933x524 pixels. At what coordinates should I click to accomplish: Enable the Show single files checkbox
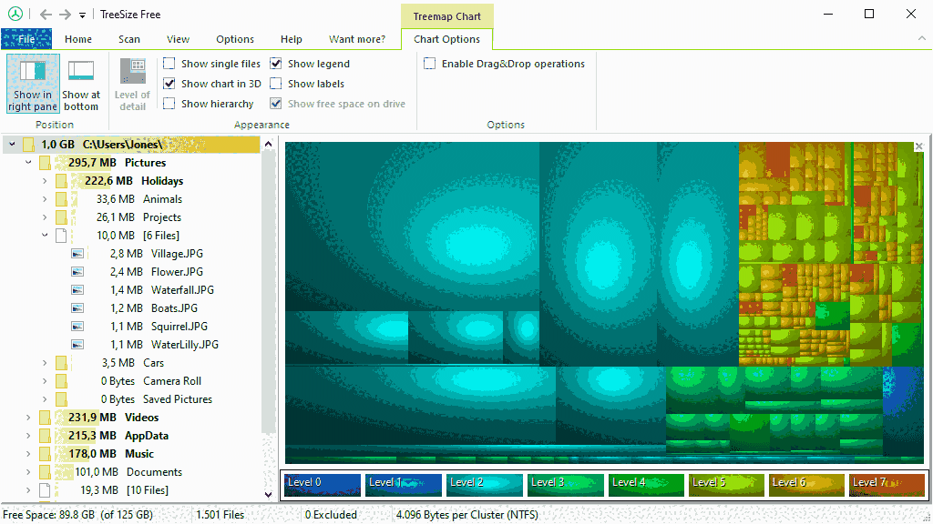point(169,63)
